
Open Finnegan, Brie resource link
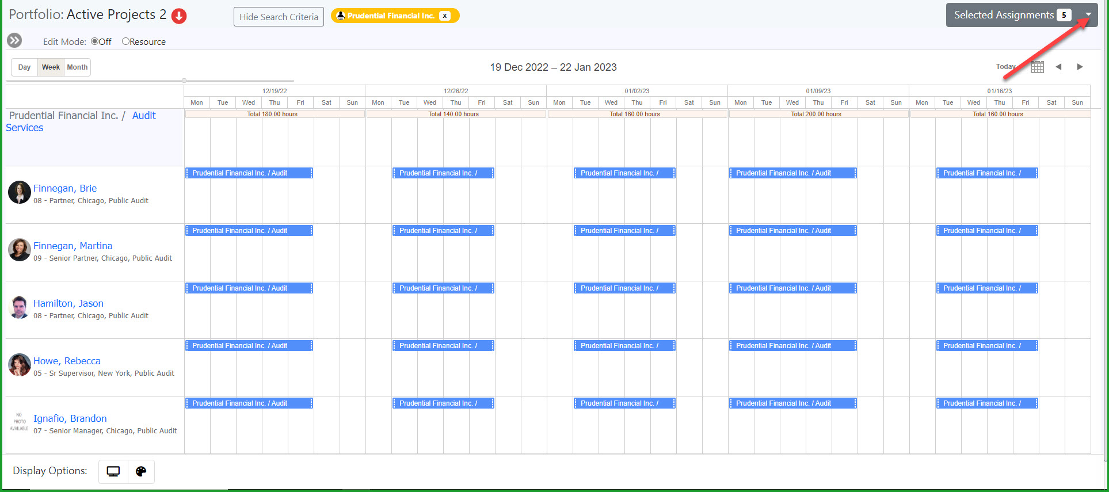click(x=65, y=188)
